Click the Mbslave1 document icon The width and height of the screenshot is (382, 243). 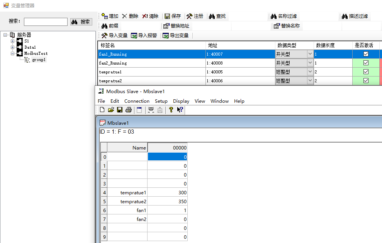point(103,123)
